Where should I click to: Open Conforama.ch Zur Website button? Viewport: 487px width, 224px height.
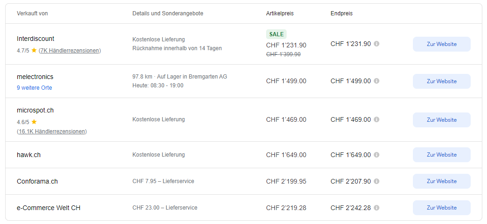tap(441, 181)
